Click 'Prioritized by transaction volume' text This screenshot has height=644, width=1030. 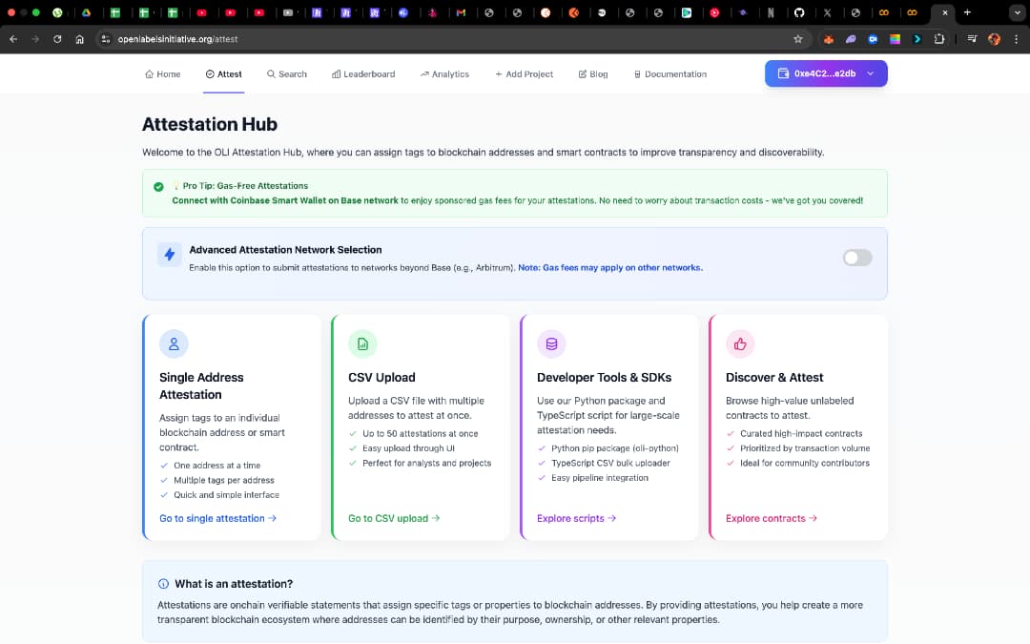pos(805,448)
